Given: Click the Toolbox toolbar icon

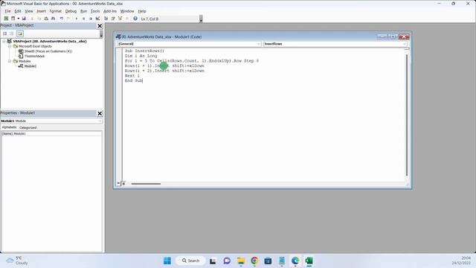Looking at the screenshot, I should pos(127,19).
